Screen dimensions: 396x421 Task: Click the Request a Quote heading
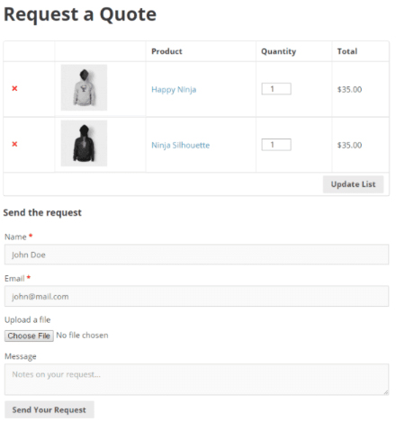[x=80, y=14]
